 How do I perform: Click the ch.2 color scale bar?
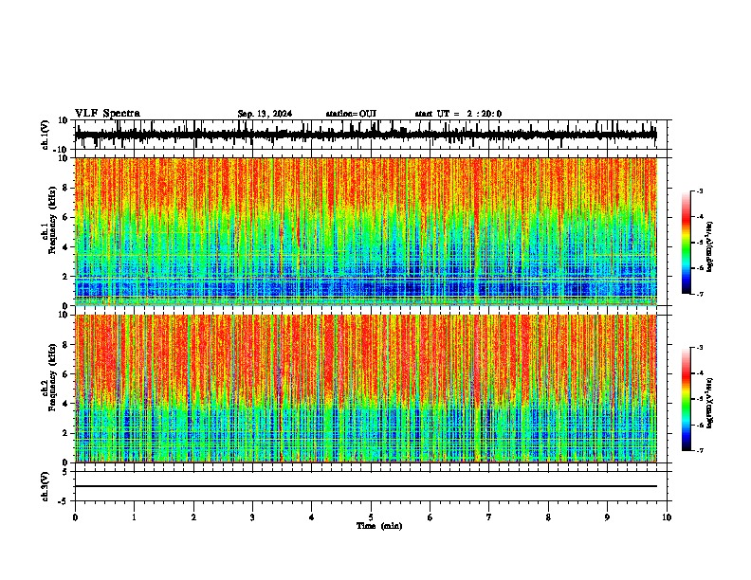(x=686, y=399)
